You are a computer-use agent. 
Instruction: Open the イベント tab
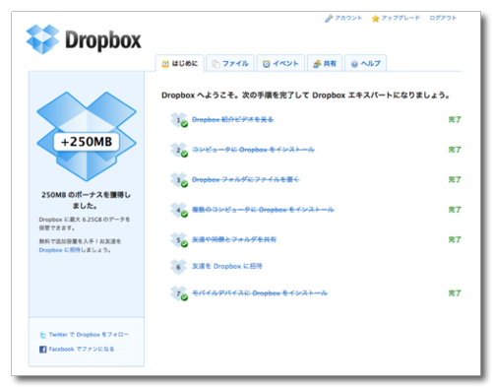tap(280, 63)
